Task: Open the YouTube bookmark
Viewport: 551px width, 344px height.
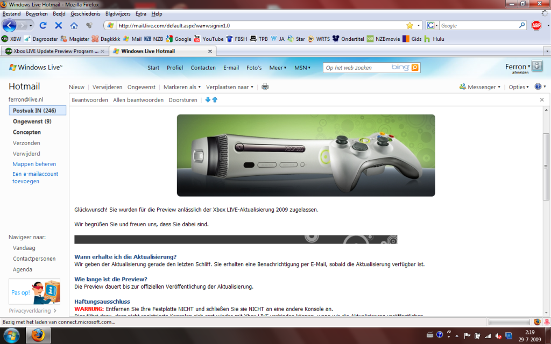Action: coord(209,39)
